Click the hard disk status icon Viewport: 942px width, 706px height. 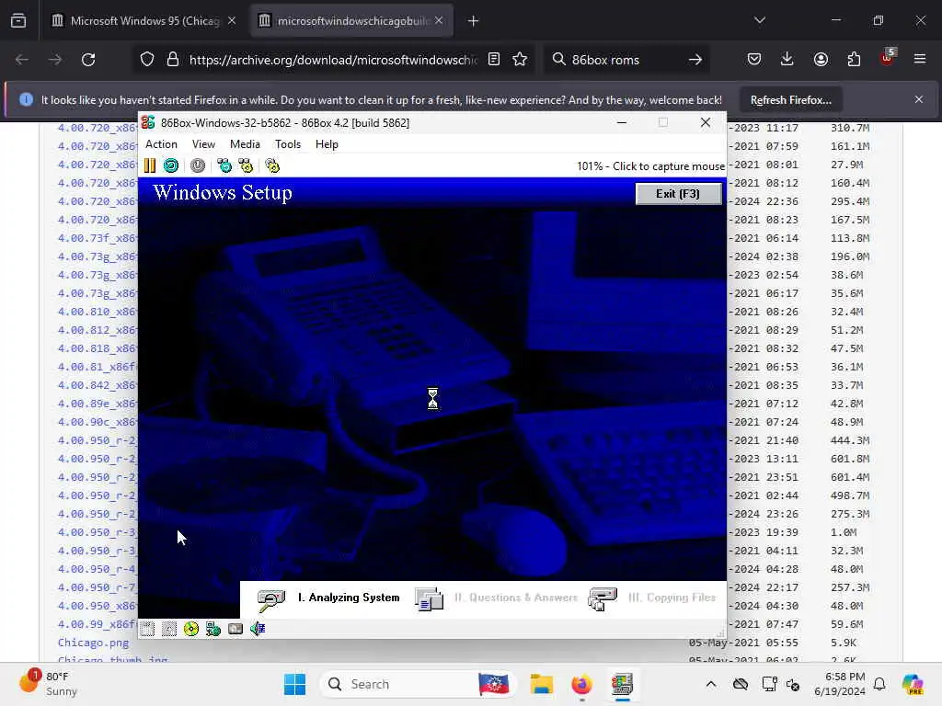[235, 629]
